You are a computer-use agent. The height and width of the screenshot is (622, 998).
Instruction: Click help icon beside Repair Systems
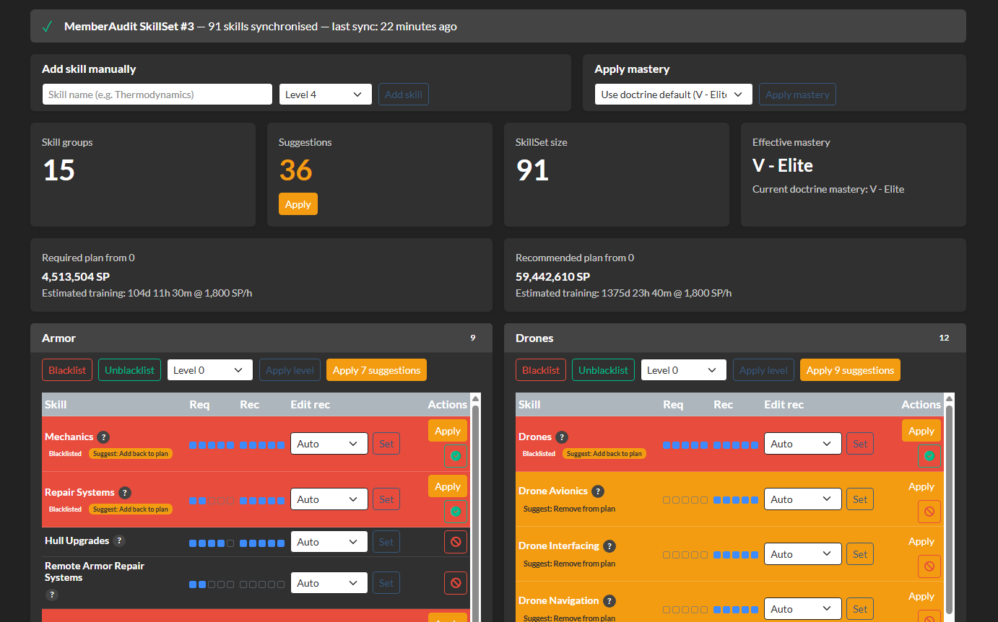click(125, 492)
